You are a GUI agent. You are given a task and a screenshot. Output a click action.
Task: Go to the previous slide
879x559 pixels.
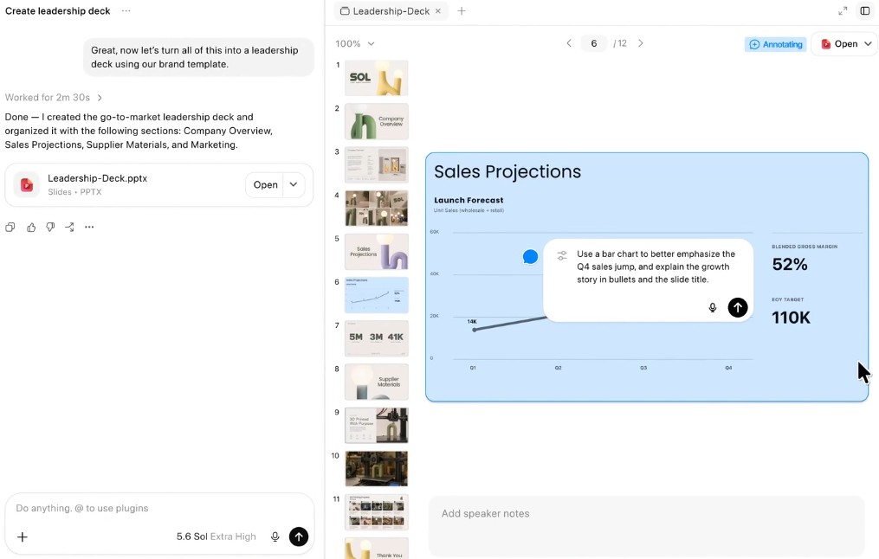[569, 43]
